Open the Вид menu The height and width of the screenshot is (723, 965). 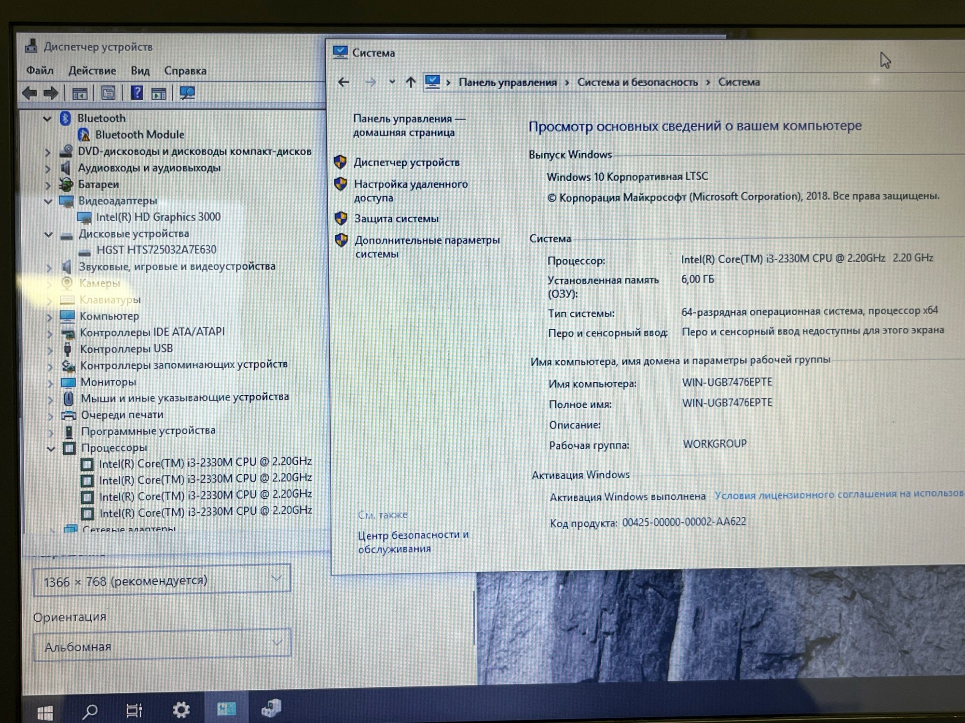tap(140, 70)
